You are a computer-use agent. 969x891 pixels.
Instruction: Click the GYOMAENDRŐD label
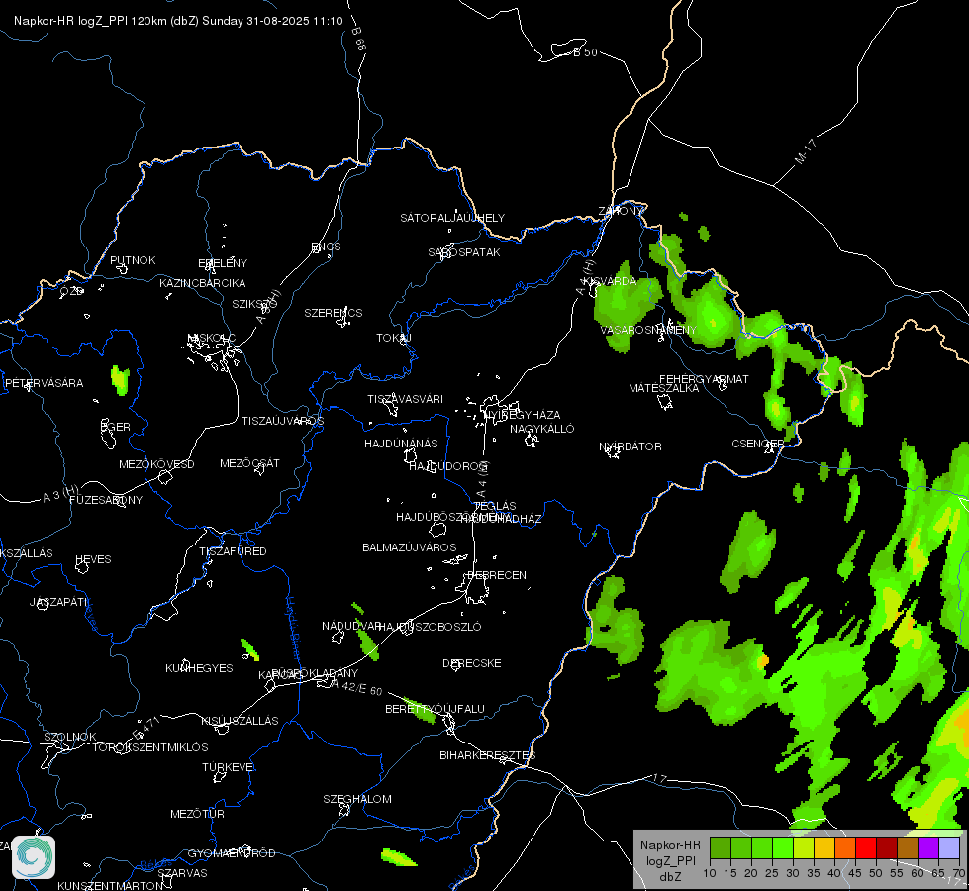pos(232,853)
